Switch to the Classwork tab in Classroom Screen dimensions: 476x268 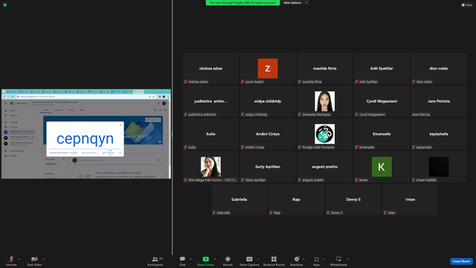59,110
